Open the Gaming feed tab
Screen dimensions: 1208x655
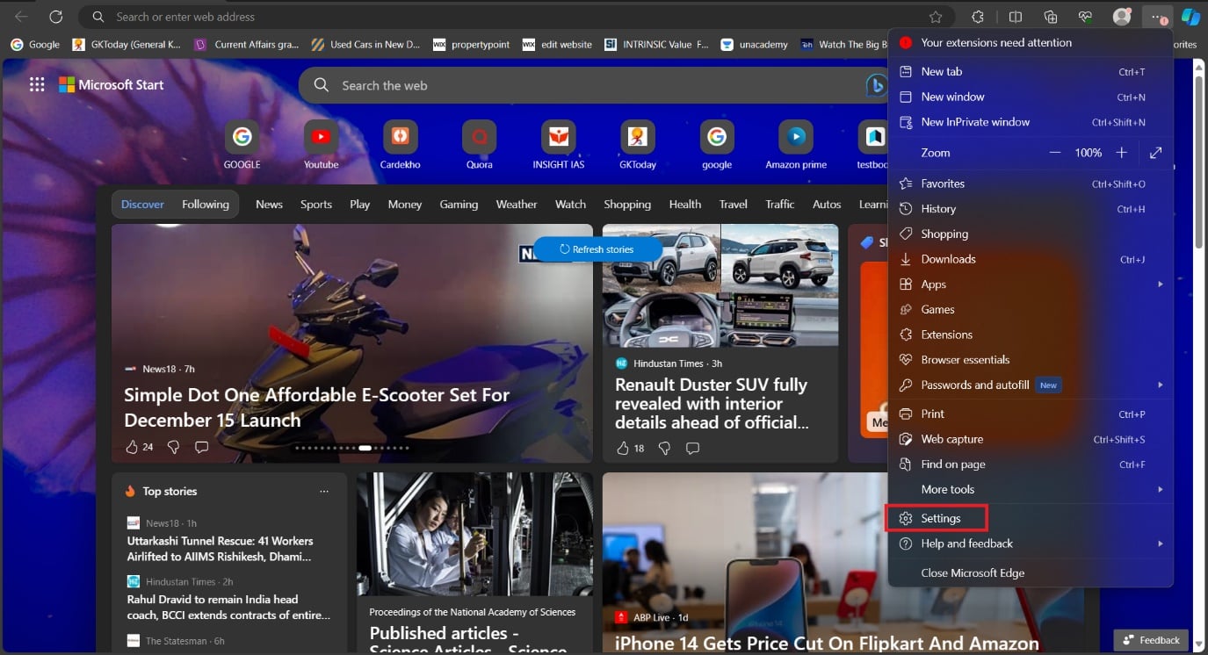coord(459,204)
